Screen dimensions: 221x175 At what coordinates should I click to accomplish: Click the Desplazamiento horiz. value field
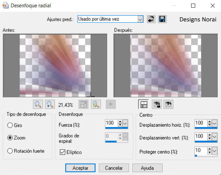pyautogui.click(x=201, y=123)
